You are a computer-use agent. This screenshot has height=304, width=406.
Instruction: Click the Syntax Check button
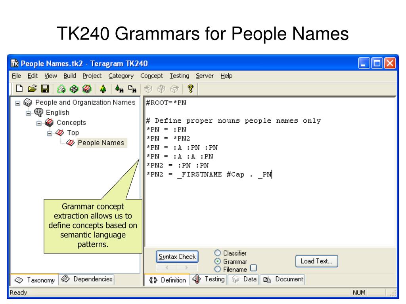point(177,256)
